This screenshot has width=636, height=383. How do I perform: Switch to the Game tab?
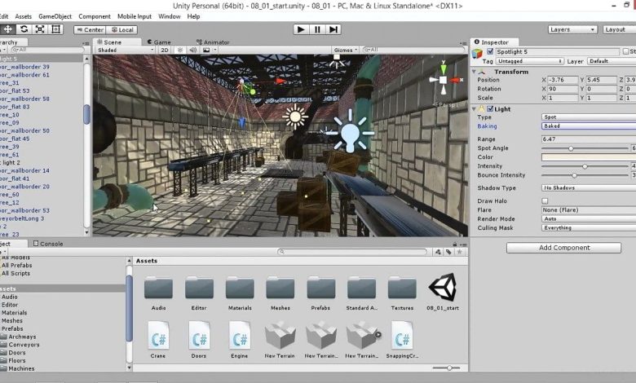click(159, 42)
